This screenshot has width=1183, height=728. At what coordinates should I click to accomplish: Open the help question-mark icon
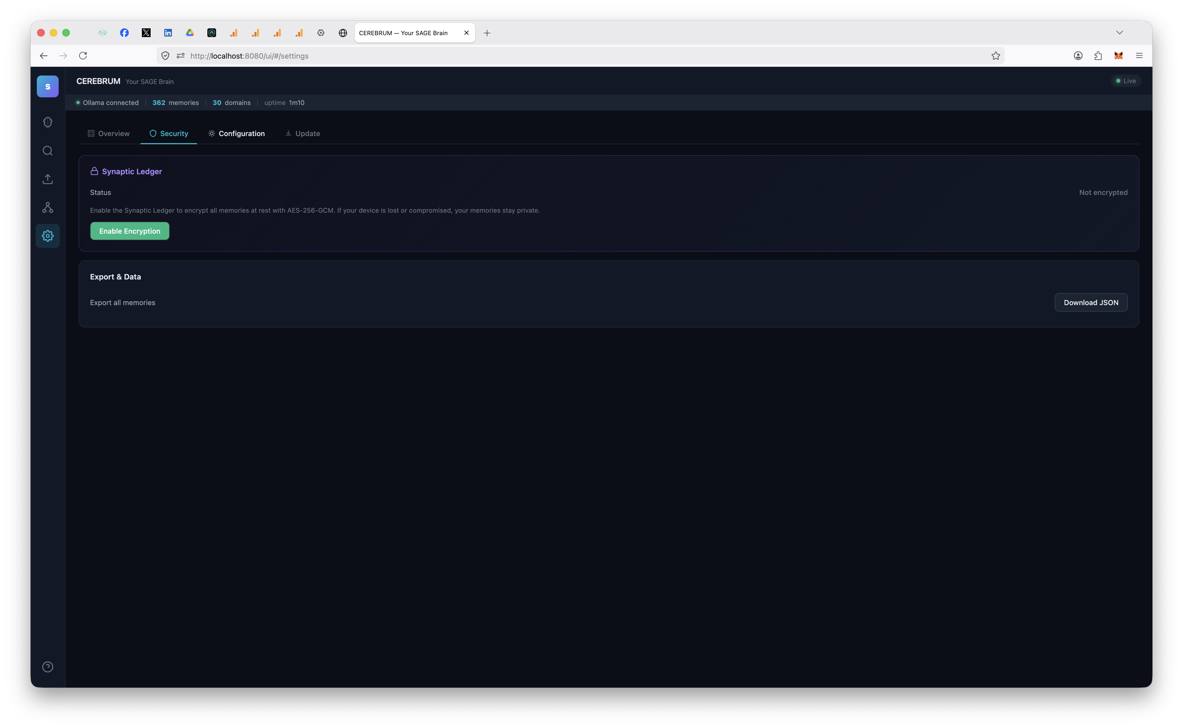click(48, 667)
